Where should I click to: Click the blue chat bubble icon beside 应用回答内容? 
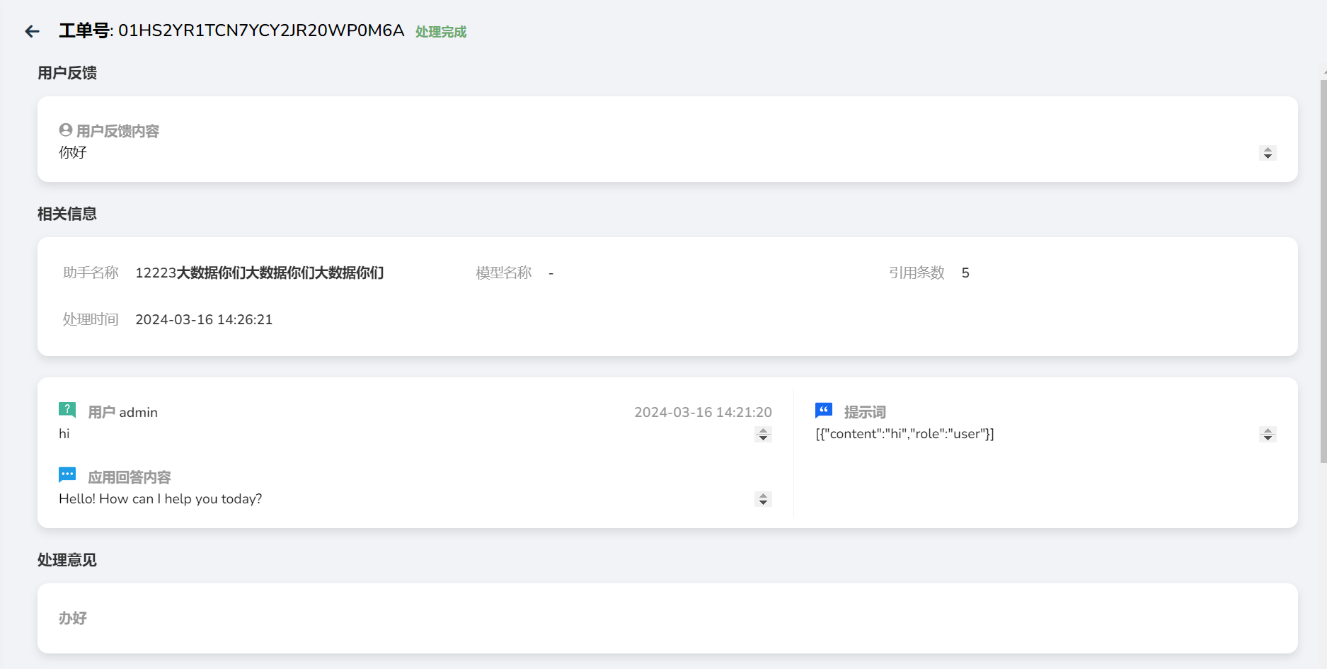coord(67,474)
